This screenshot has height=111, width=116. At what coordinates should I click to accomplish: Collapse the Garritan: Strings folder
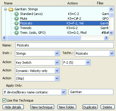5,9
